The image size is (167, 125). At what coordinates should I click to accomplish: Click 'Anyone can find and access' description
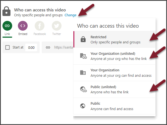[112, 109]
